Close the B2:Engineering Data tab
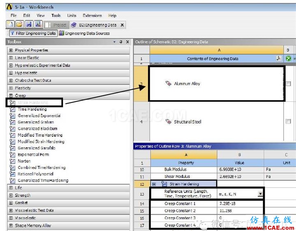 [x=122, y=25]
